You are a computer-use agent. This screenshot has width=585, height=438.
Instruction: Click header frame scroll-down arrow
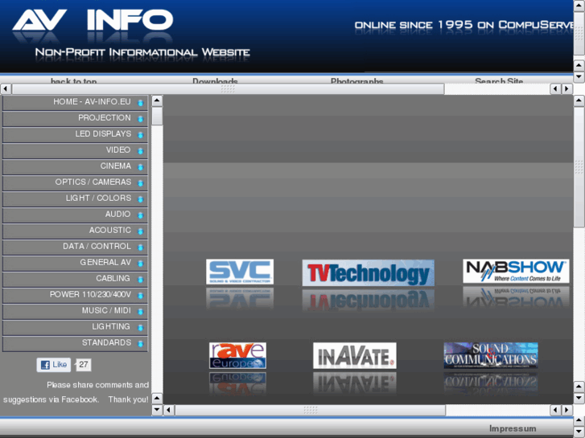[579, 77]
